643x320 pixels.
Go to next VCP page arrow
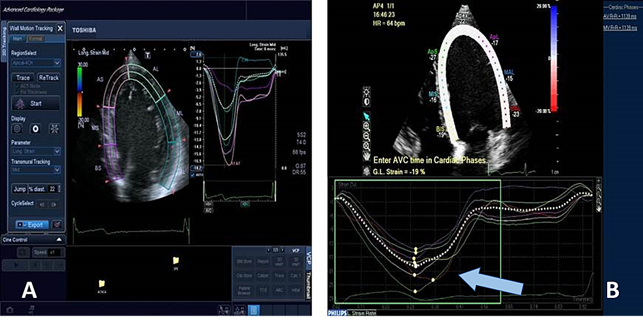[282, 250]
